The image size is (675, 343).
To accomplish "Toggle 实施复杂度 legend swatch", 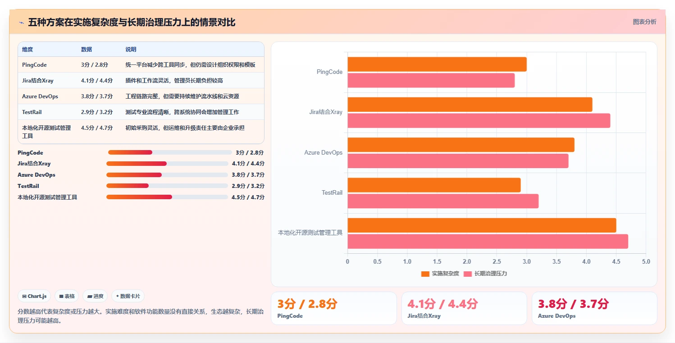I will coord(425,274).
